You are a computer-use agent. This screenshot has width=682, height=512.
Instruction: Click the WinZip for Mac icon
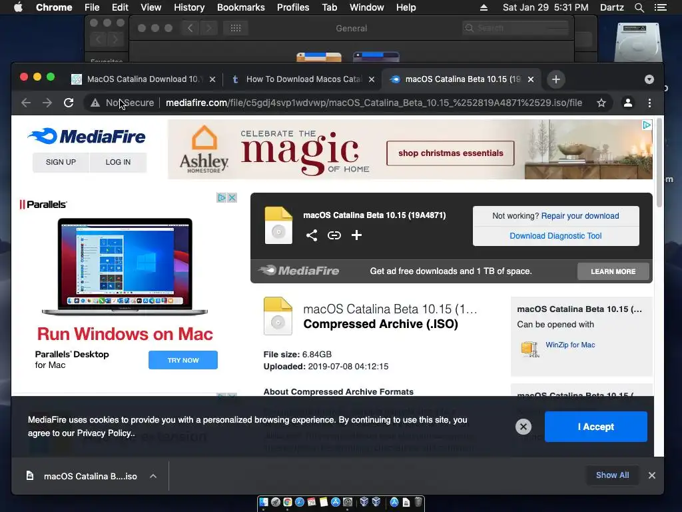[529, 349]
